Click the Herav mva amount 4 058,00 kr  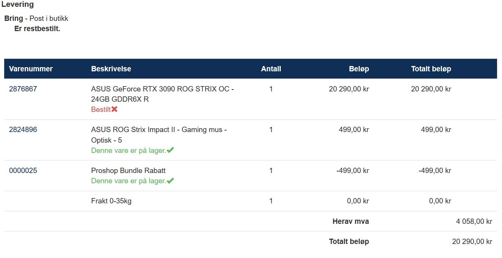point(474,222)
